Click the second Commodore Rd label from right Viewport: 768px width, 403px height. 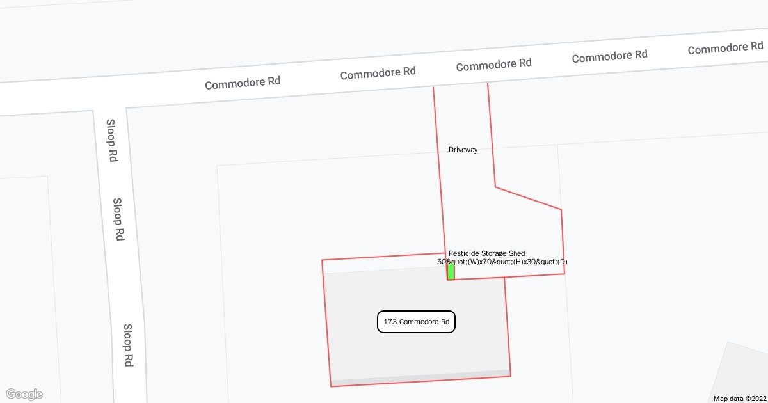tap(609, 56)
